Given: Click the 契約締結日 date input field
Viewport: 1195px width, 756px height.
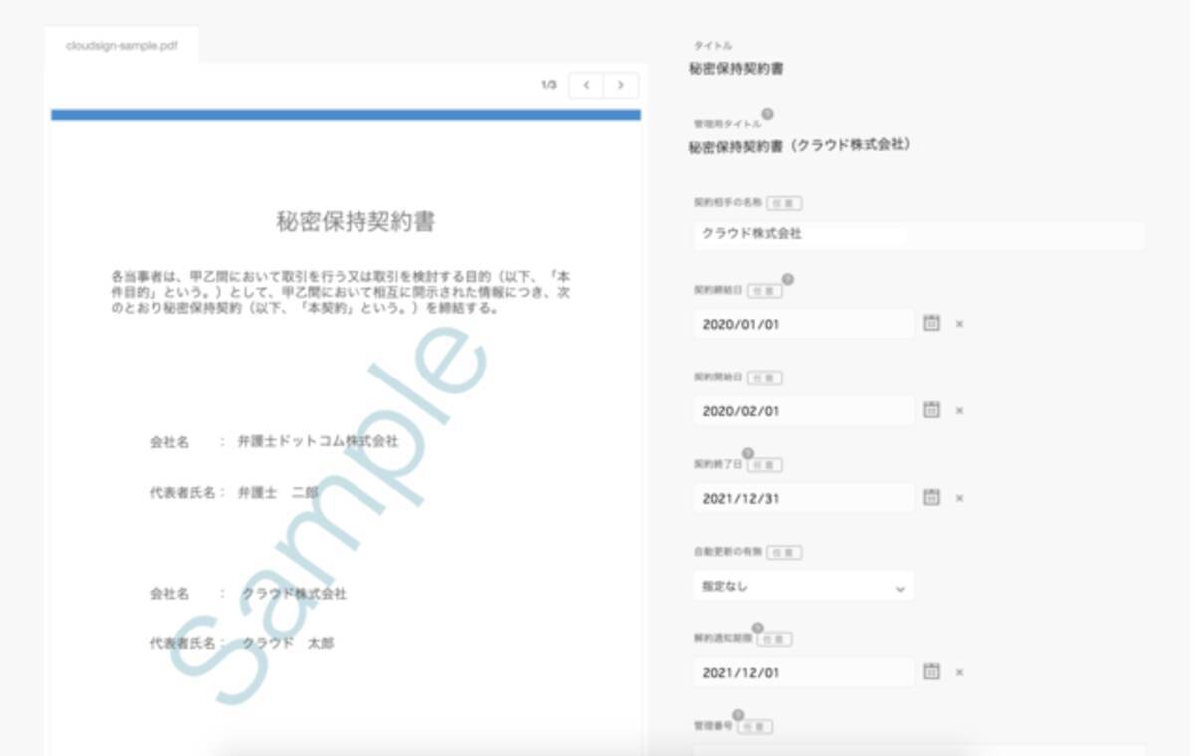Looking at the screenshot, I should coord(803,324).
